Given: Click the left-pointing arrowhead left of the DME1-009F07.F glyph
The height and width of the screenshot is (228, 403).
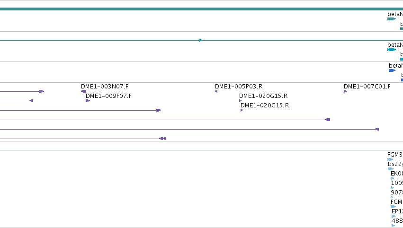Looking at the screenshot, I should pyautogui.click(x=31, y=101).
